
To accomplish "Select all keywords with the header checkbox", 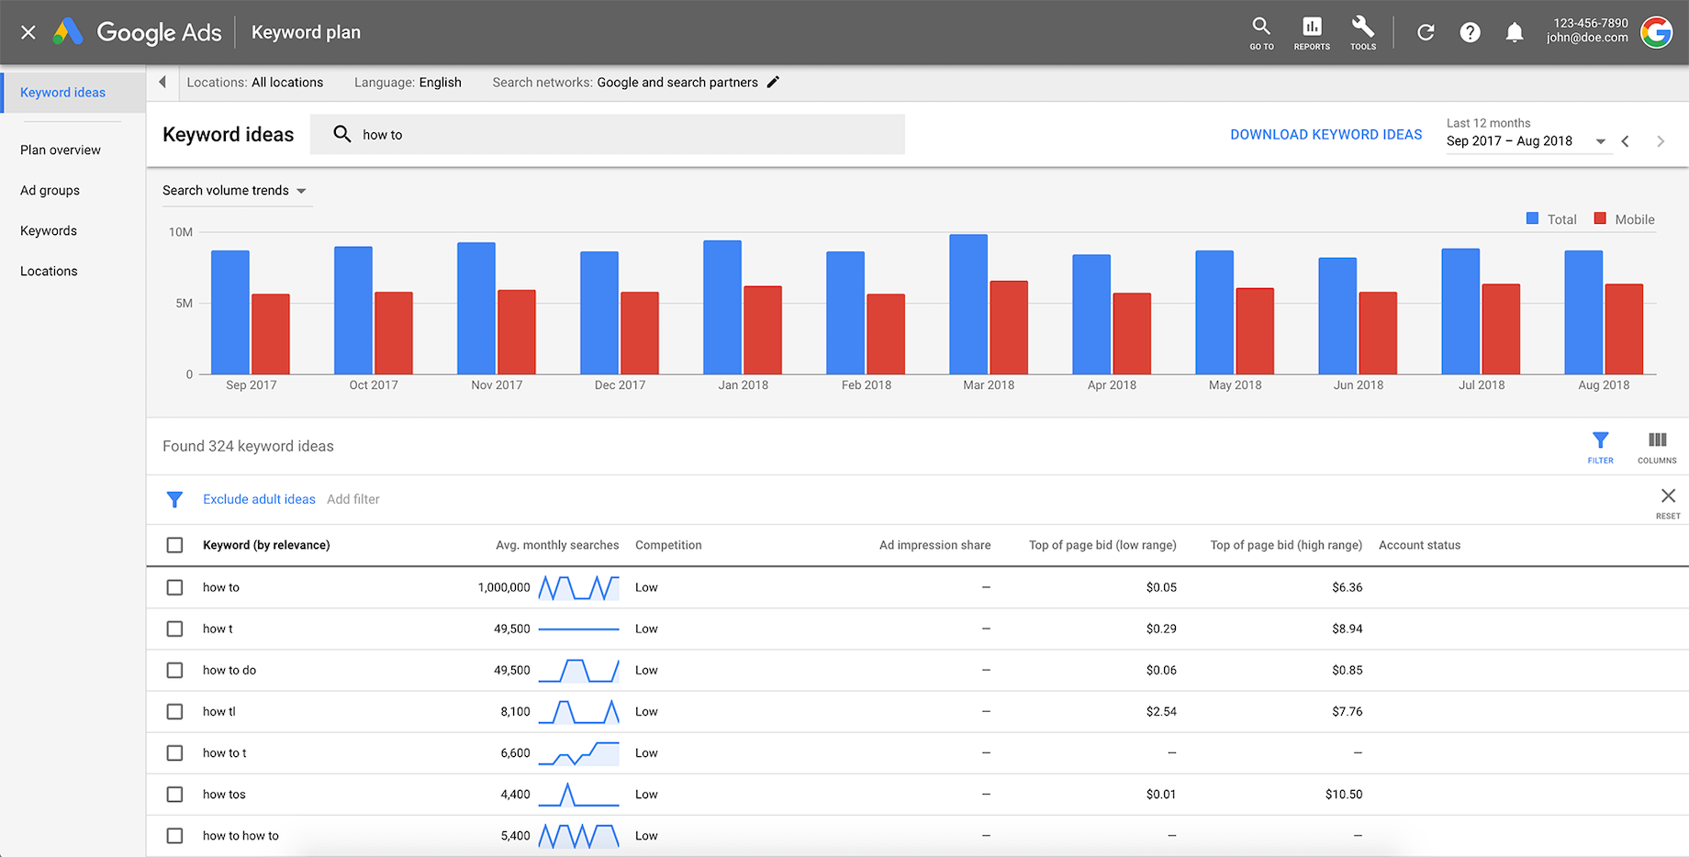I will click(174, 544).
